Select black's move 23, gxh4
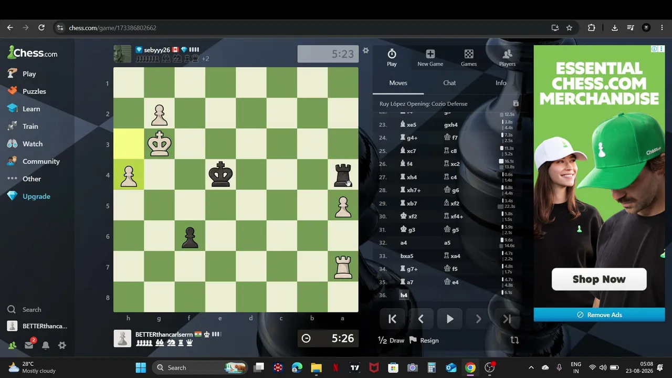The width and height of the screenshot is (672, 378). pos(451,124)
